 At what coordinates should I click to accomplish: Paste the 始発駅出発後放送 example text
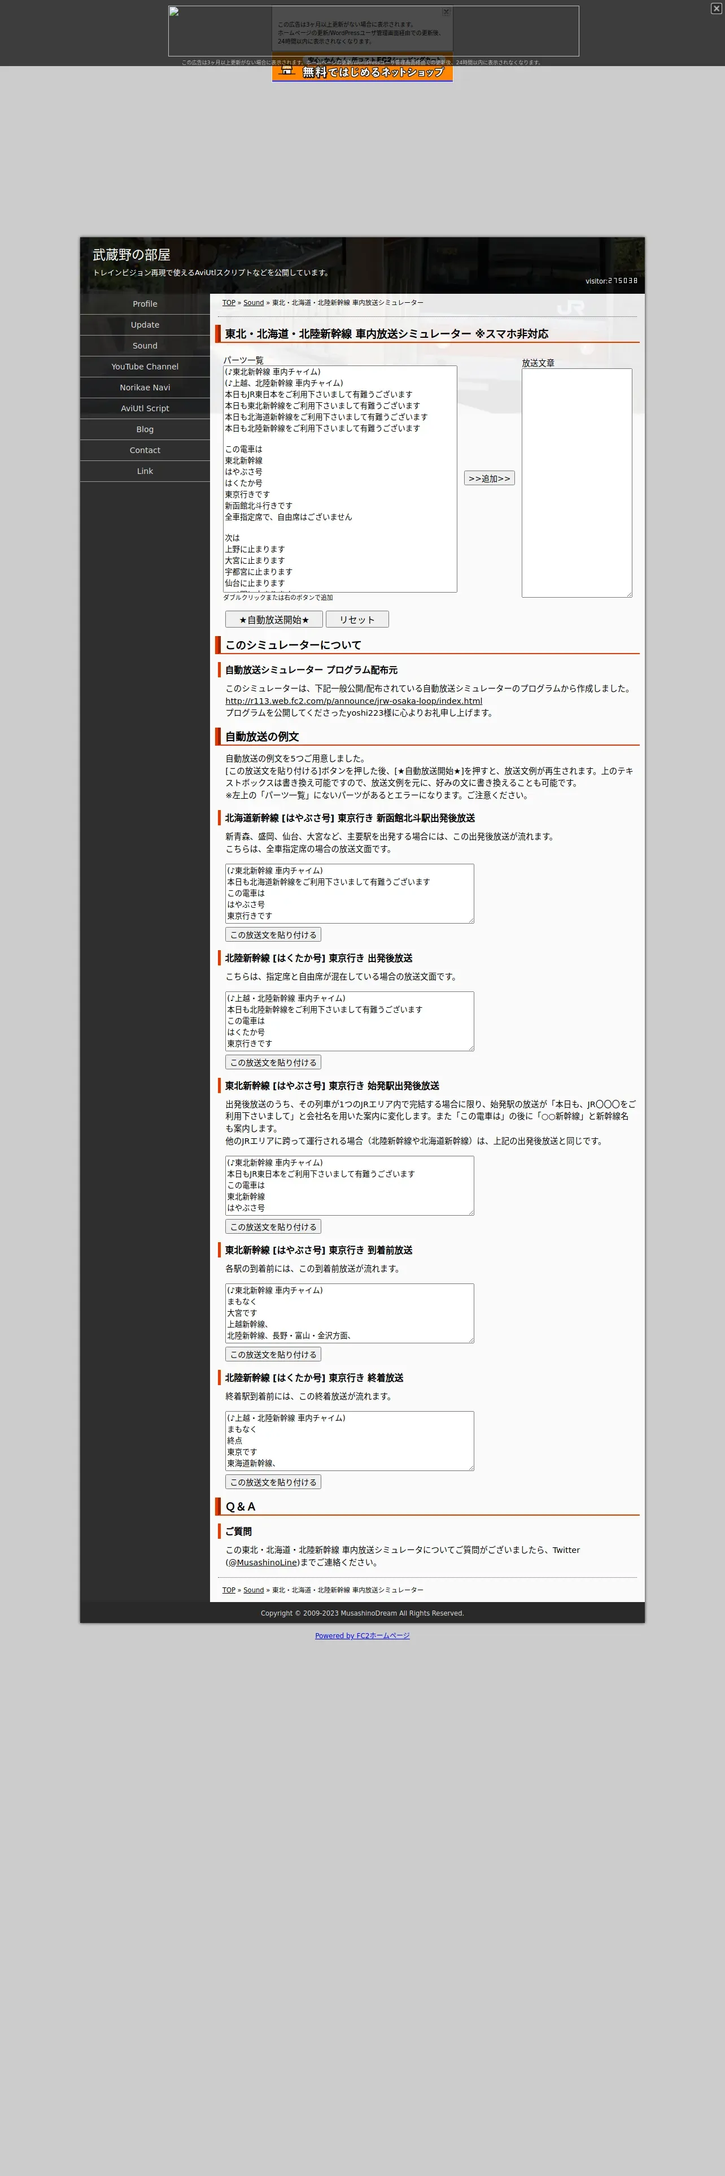pyautogui.click(x=273, y=1228)
